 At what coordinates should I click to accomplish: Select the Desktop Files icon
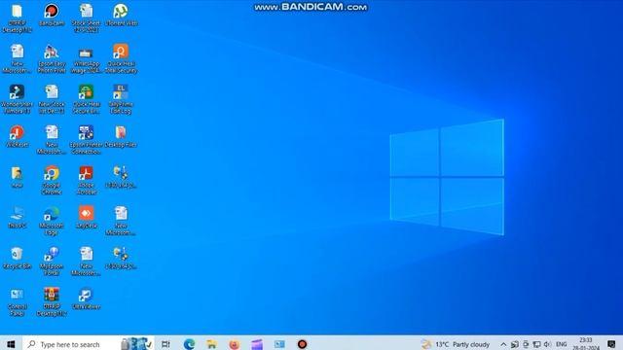click(x=121, y=136)
